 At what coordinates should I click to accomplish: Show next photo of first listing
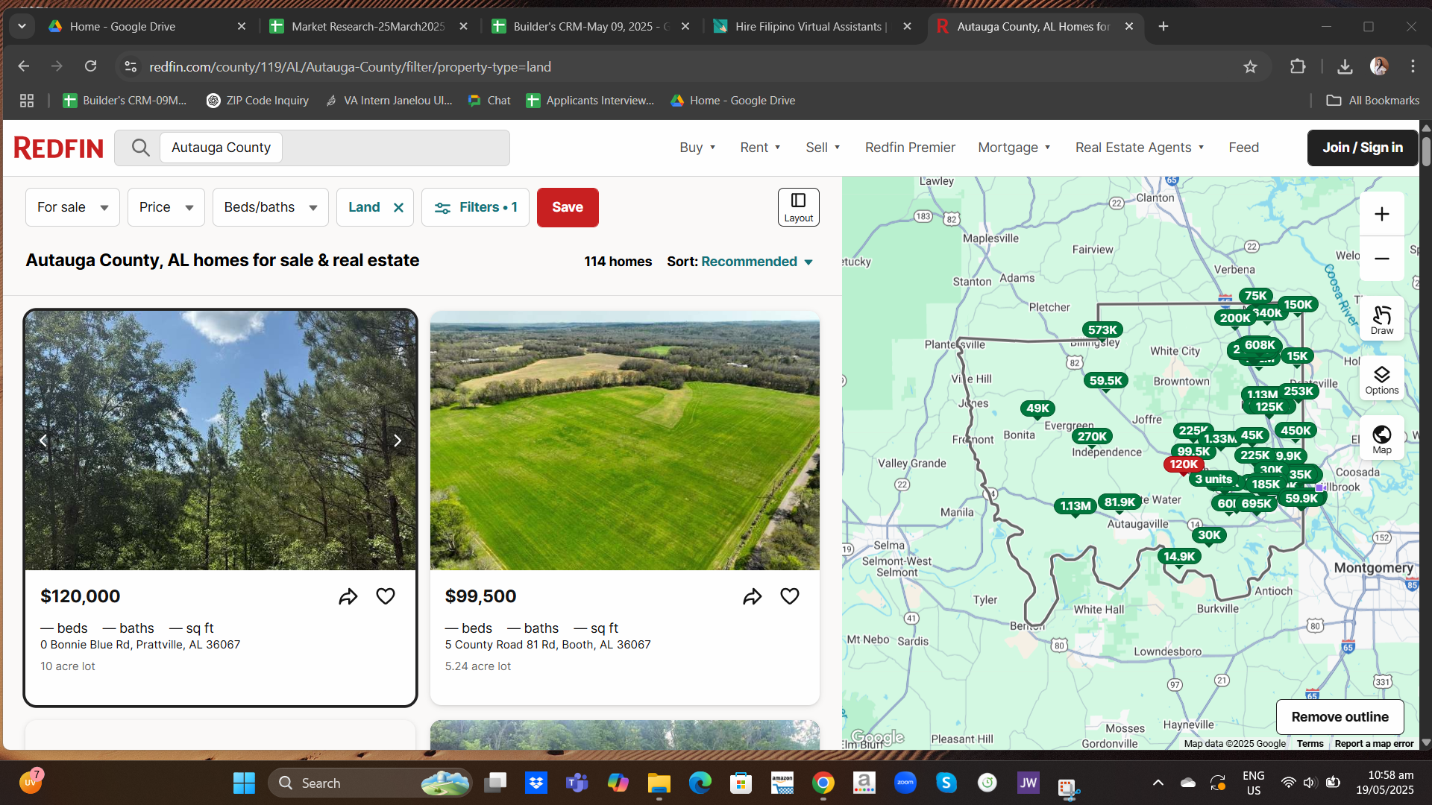click(398, 441)
